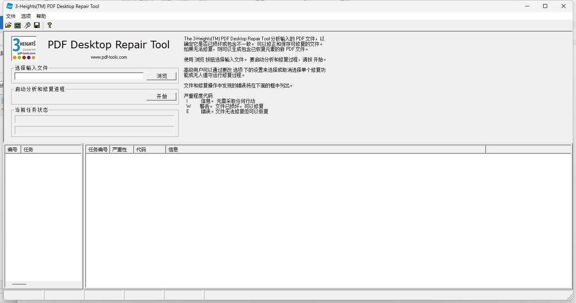Open settings via the wrench toolbar icon

tap(27, 25)
